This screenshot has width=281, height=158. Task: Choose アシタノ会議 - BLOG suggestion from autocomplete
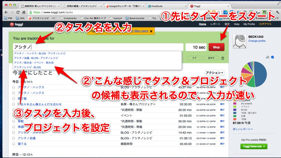(x=36, y=58)
